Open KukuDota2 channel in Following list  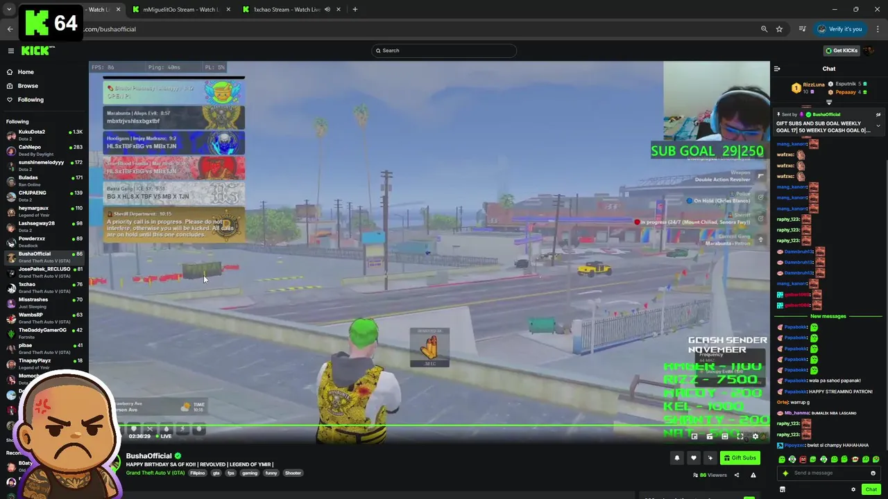(x=44, y=134)
